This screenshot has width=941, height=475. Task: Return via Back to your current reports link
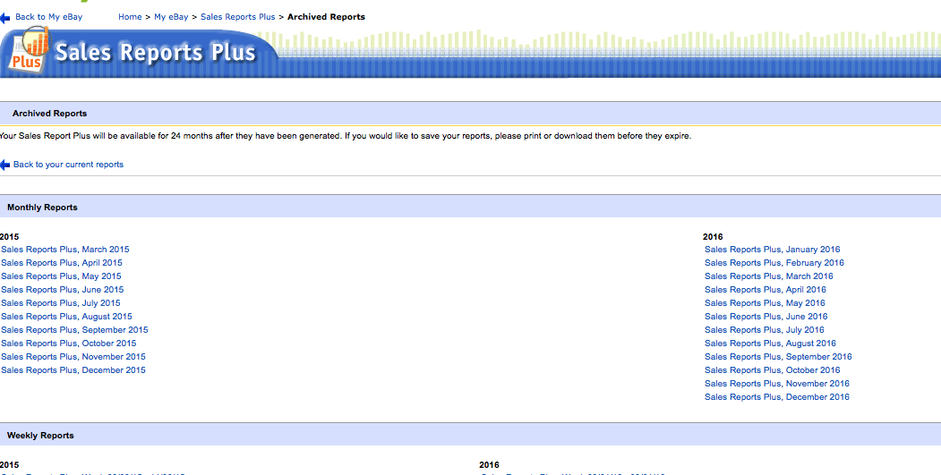(x=68, y=165)
